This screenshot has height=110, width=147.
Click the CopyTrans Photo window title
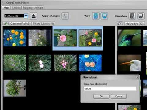click(x=17, y=3)
